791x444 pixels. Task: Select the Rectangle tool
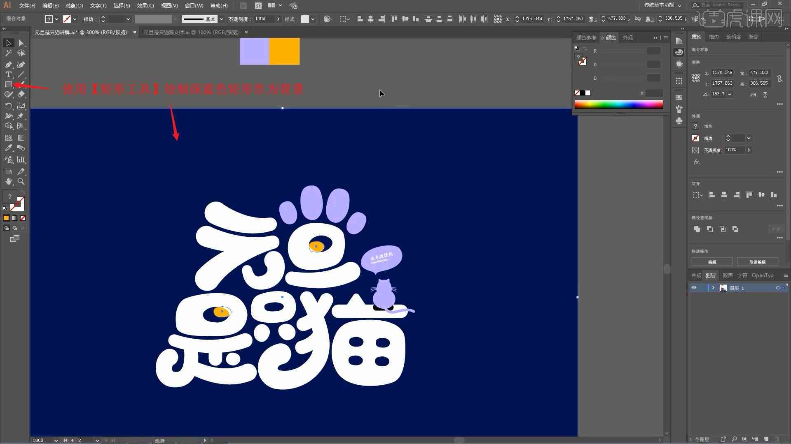point(7,85)
